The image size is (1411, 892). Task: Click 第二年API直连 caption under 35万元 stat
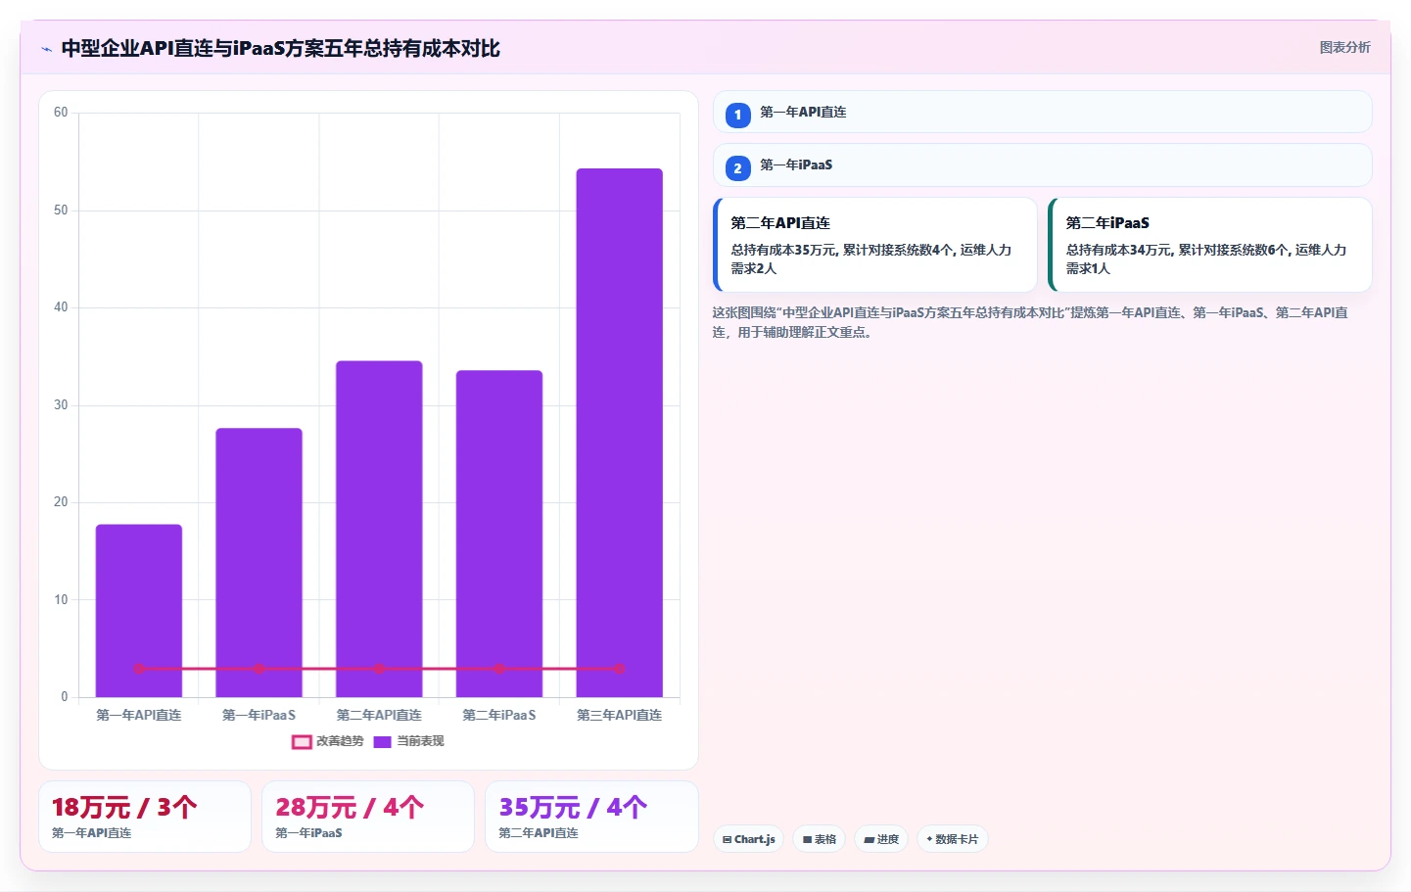click(x=539, y=833)
